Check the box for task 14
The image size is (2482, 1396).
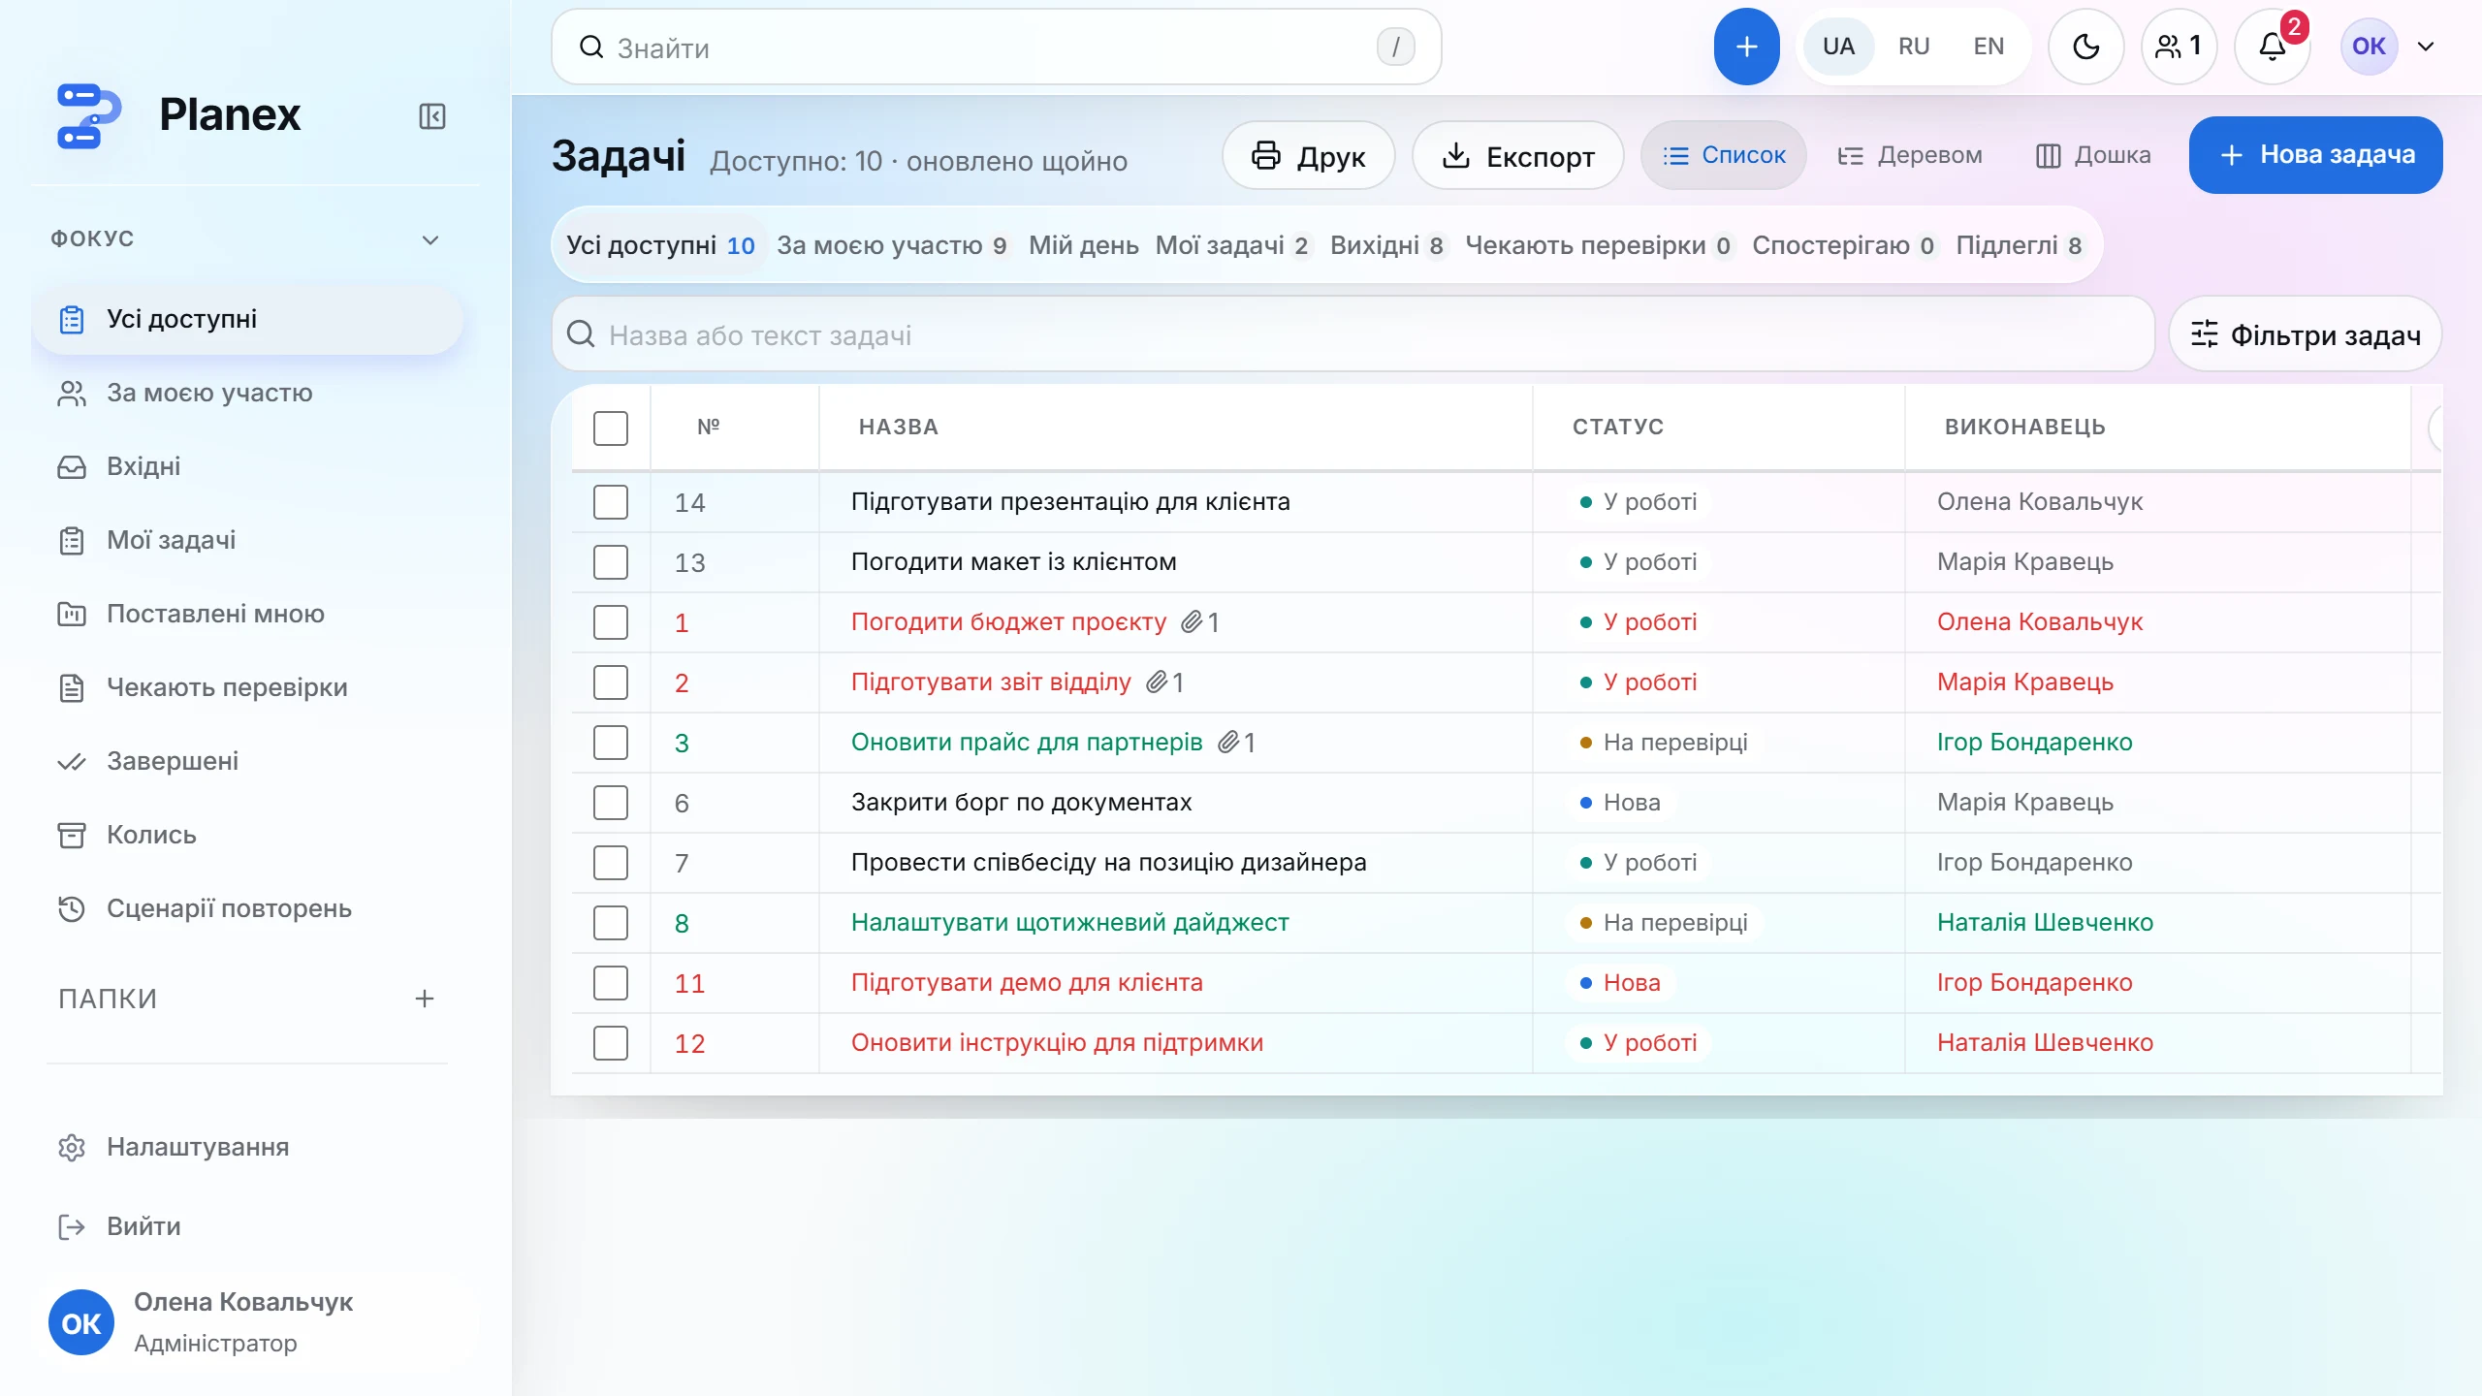pos(611,502)
